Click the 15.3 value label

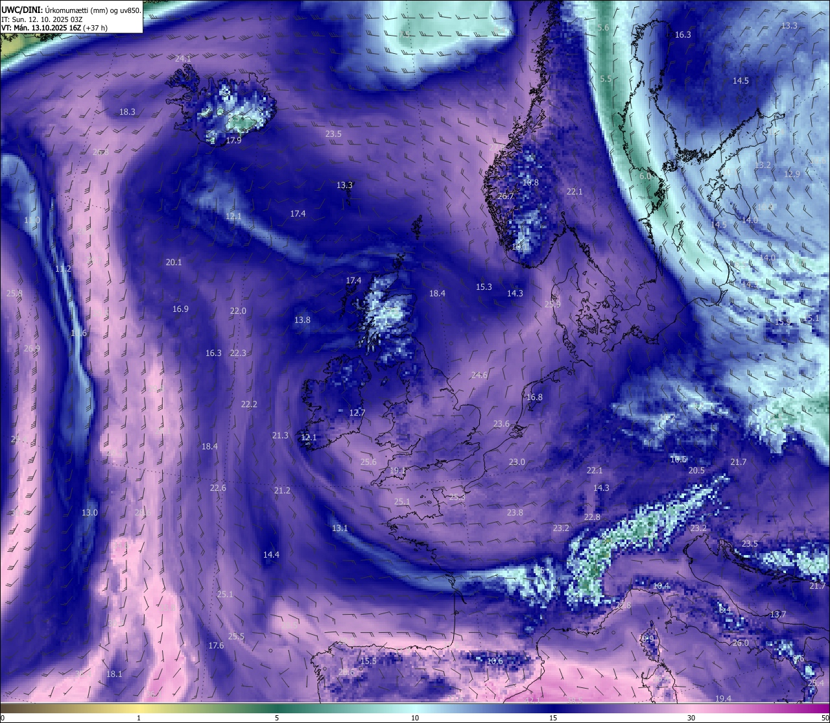484,287
